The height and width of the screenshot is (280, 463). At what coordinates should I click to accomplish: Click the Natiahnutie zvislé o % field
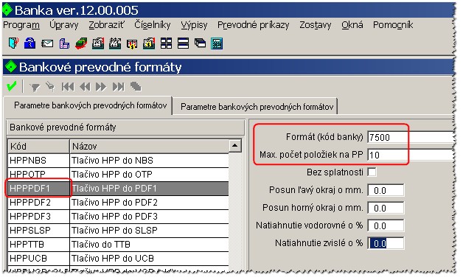[386, 243]
